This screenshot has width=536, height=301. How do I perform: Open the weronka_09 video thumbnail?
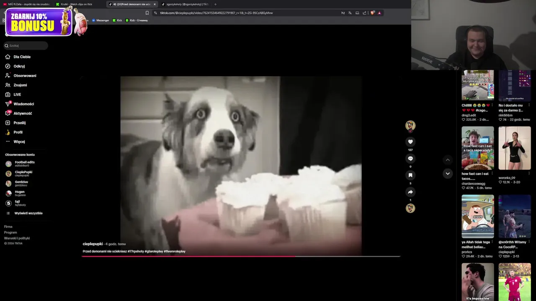[x=515, y=148]
